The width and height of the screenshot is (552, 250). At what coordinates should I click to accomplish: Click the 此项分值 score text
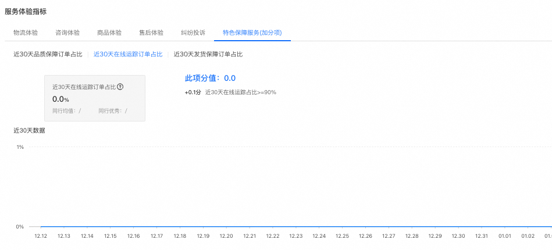click(x=210, y=78)
